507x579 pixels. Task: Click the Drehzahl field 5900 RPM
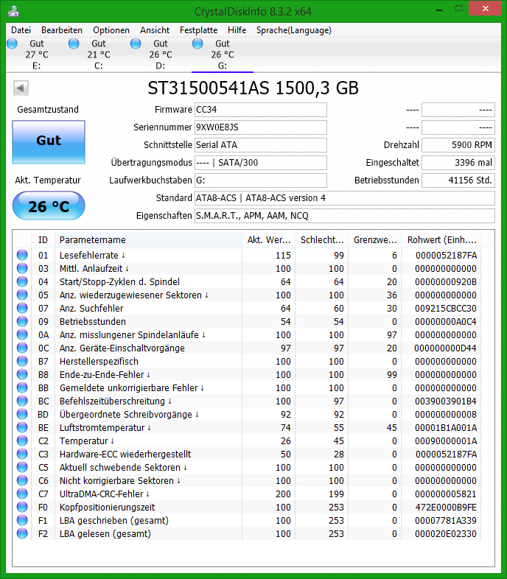pyautogui.click(x=458, y=145)
